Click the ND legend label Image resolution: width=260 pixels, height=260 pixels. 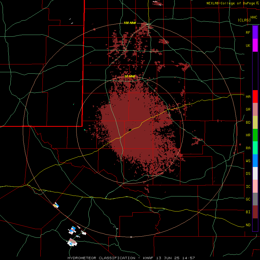tap(248, 225)
